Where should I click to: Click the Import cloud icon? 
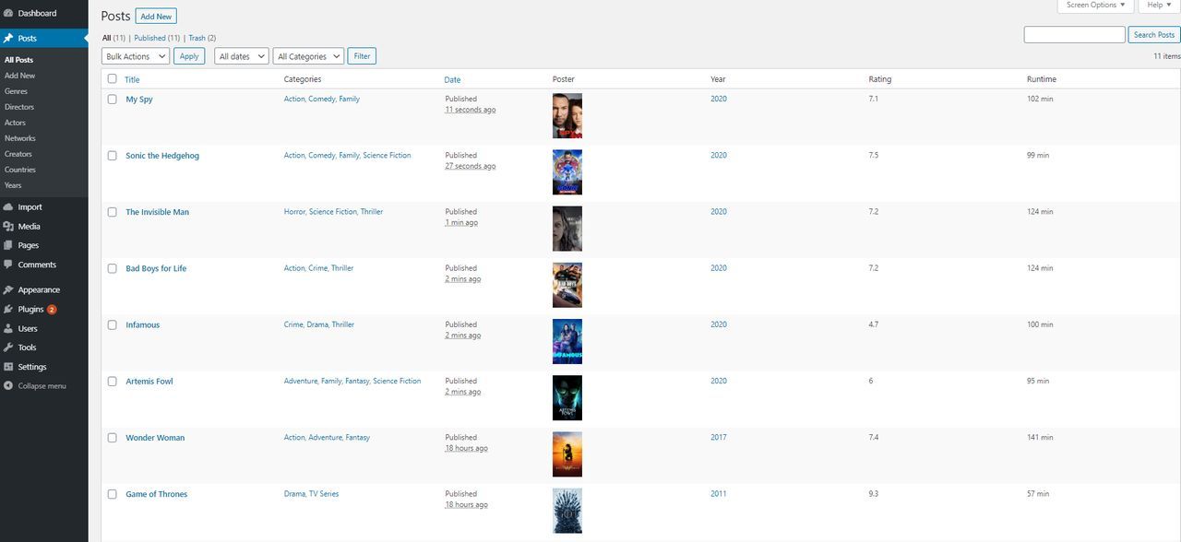click(8, 207)
